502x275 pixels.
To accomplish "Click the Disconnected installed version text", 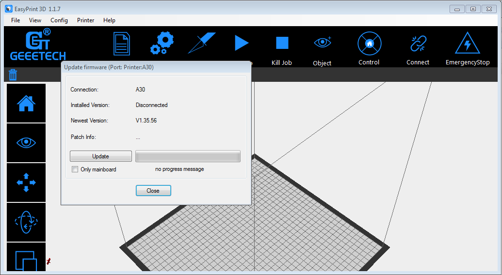I will (151, 105).
